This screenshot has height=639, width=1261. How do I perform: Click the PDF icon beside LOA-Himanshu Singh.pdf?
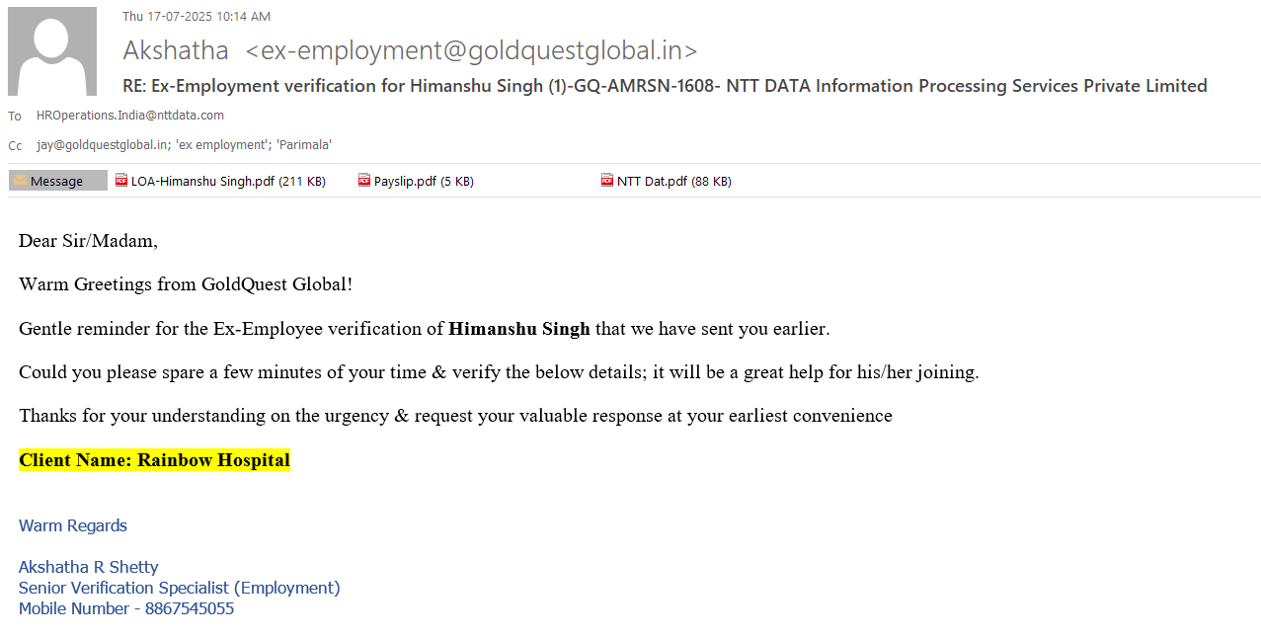coord(121,181)
